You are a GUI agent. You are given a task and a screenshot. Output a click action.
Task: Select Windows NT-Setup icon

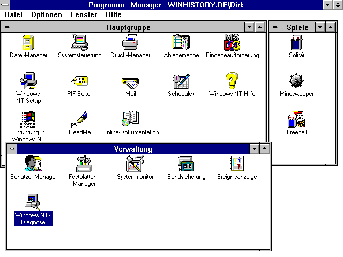(x=28, y=81)
